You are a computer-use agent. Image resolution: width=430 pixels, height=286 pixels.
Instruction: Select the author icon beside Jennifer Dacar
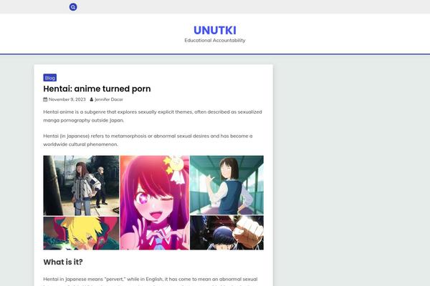click(92, 99)
